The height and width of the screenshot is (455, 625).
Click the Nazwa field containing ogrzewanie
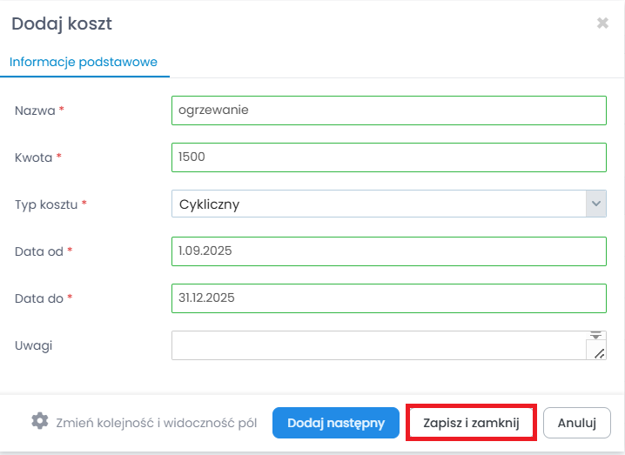tap(388, 110)
